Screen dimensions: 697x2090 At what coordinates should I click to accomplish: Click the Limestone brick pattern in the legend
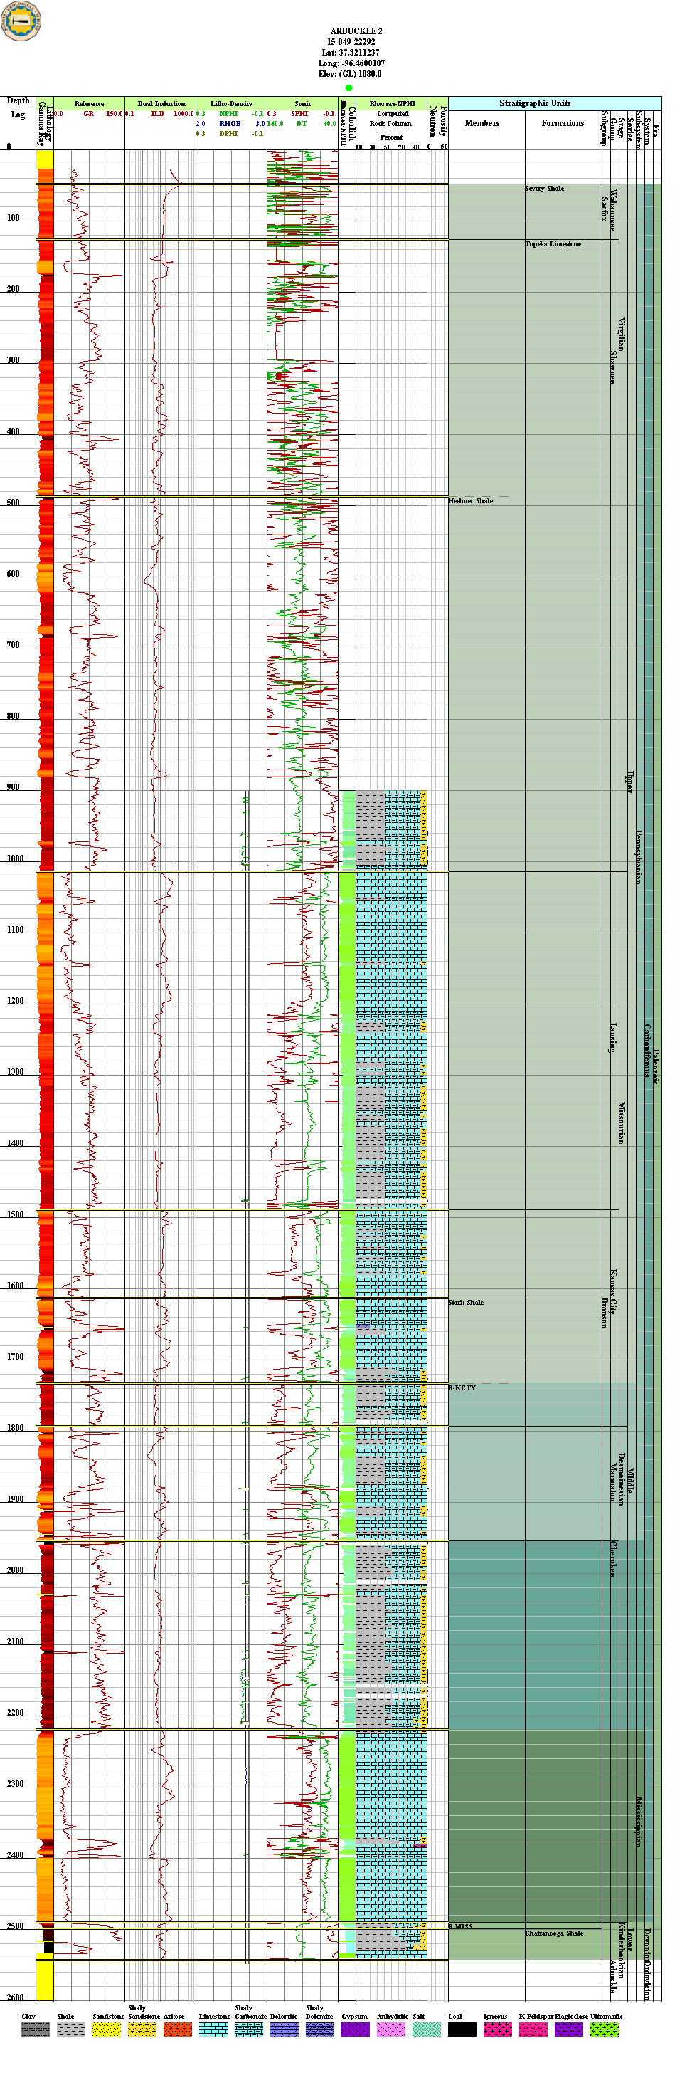tap(213, 2029)
